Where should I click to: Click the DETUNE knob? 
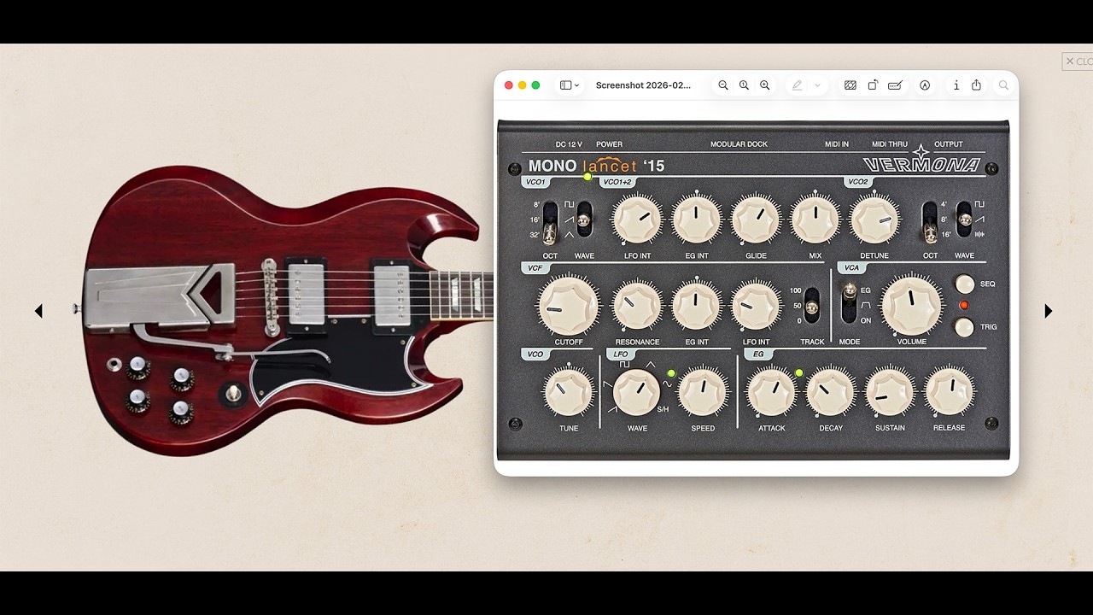(x=874, y=220)
